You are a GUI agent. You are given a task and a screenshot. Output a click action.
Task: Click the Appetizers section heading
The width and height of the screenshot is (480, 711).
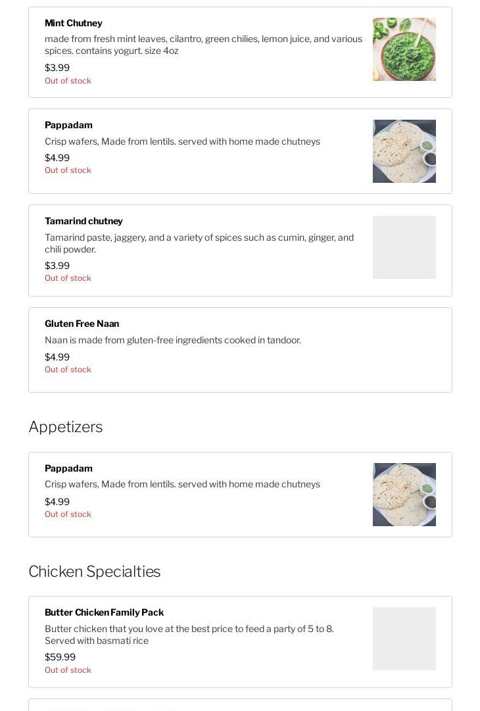(66, 427)
